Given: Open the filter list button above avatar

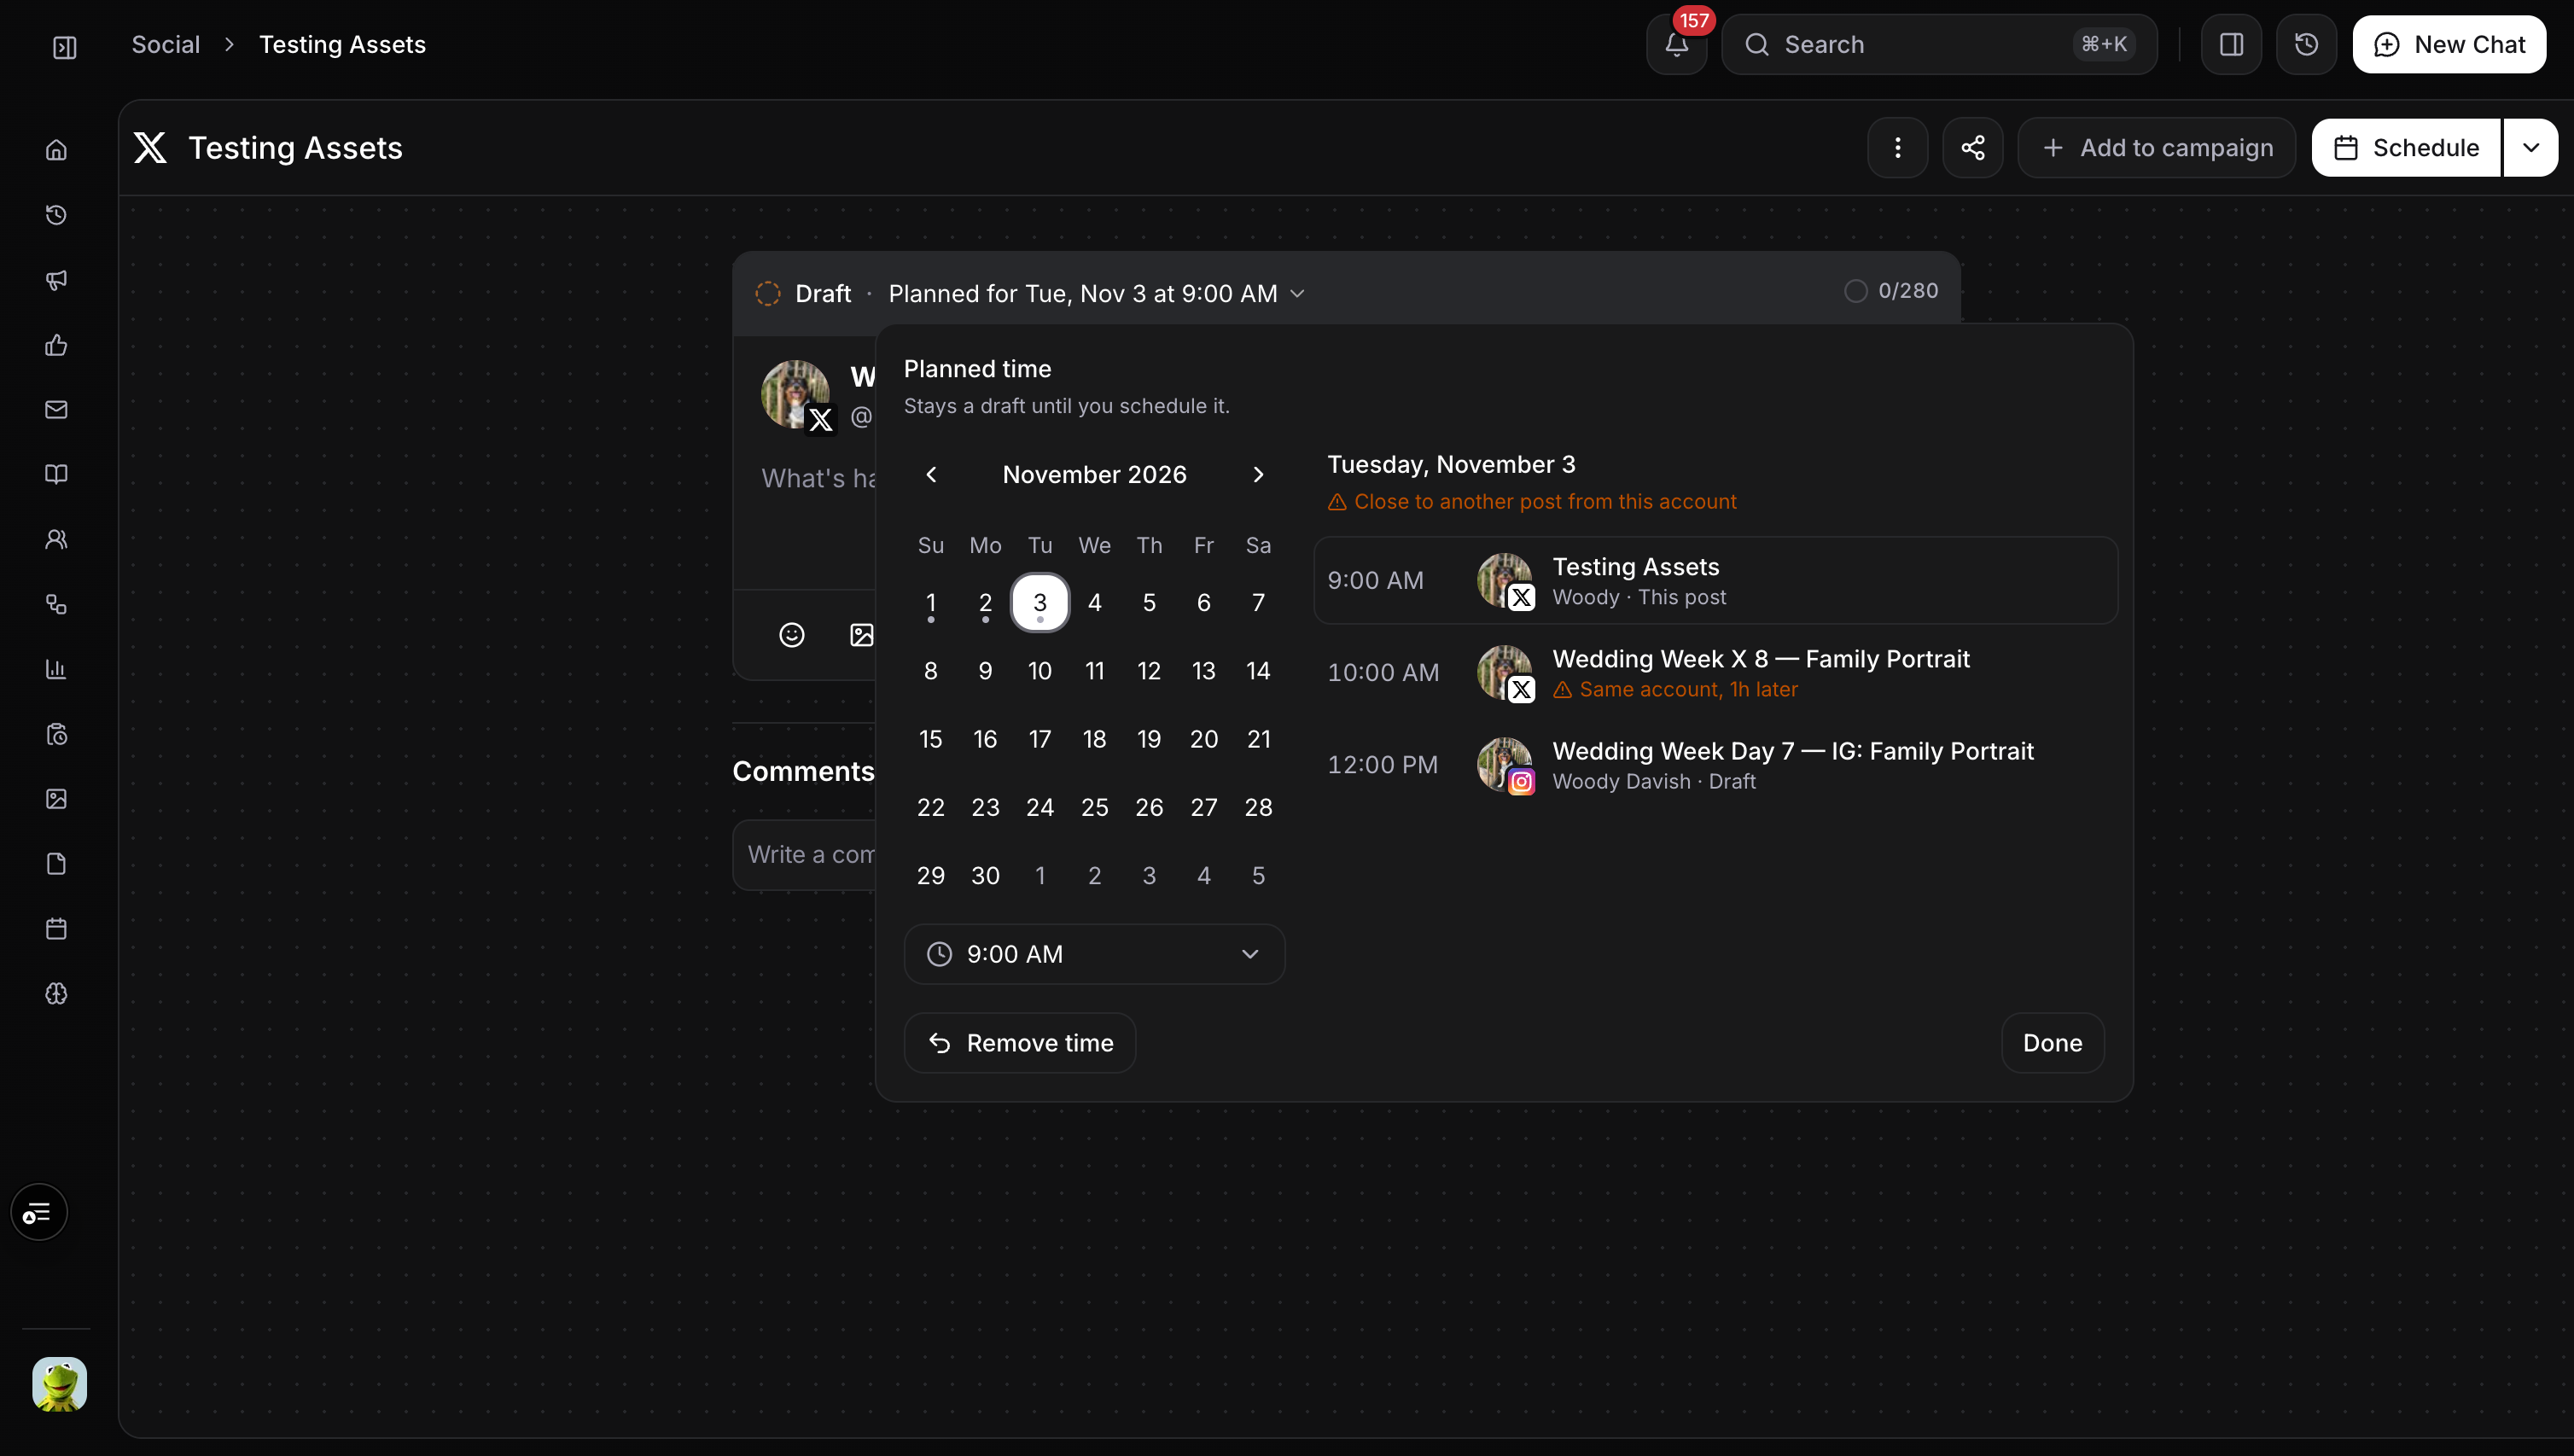Looking at the screenshot, I should (x=39, y=1213).
